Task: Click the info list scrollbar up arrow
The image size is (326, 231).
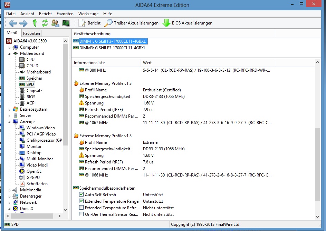Action: [317, 62]
